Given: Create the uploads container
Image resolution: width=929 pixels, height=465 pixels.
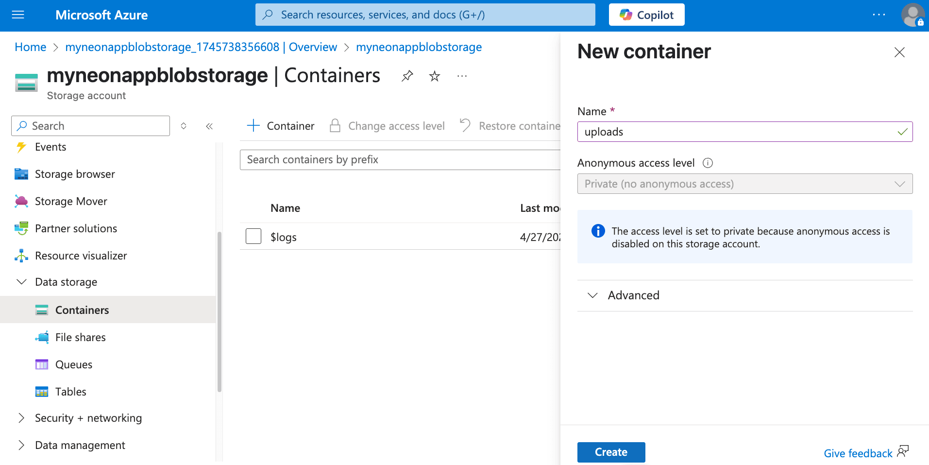Looking at the screenshot, I should [611, 452].
